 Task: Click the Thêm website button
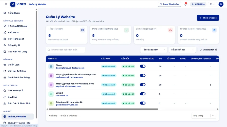(208, 18)
